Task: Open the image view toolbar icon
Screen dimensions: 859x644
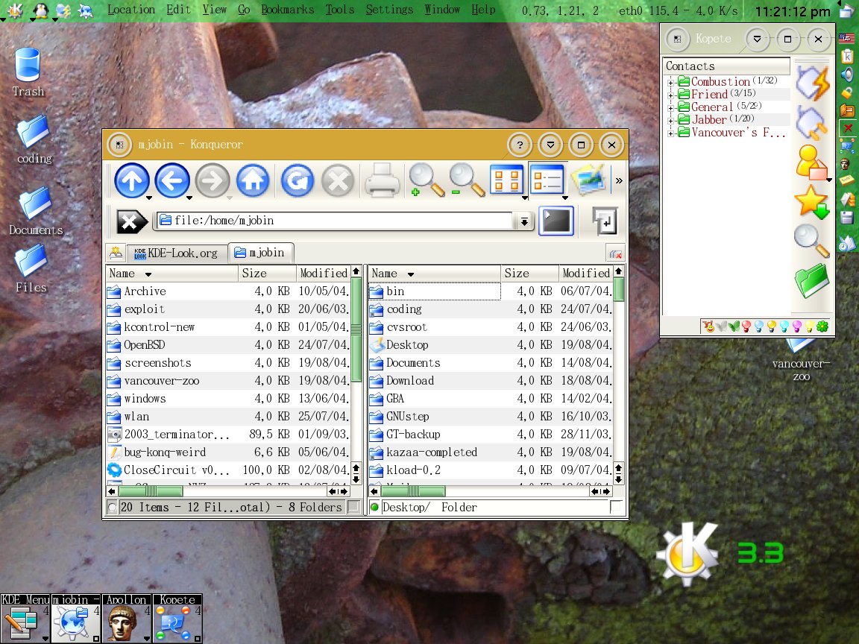Action: (588, 180)
